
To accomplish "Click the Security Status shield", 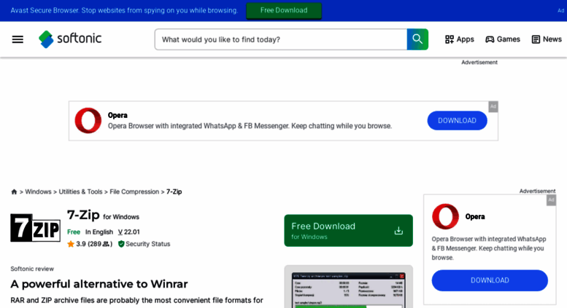I will 121,244.
